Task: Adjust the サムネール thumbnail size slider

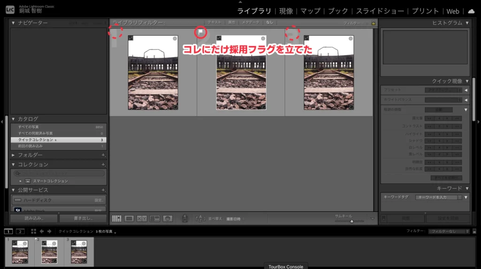Action: coord(352,221)
